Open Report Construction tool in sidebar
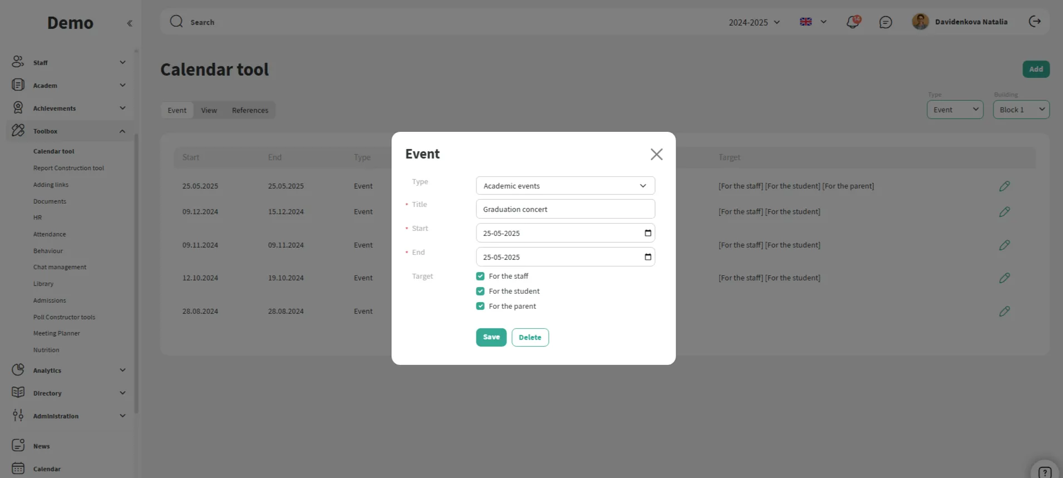Screen dimensions: 1063x478 coord(68,168)
